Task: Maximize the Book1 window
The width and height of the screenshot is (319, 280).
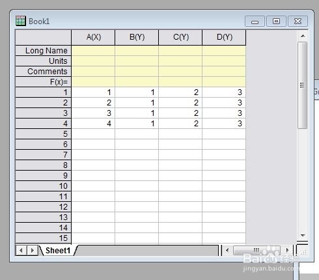Action: tap(276, 21)
